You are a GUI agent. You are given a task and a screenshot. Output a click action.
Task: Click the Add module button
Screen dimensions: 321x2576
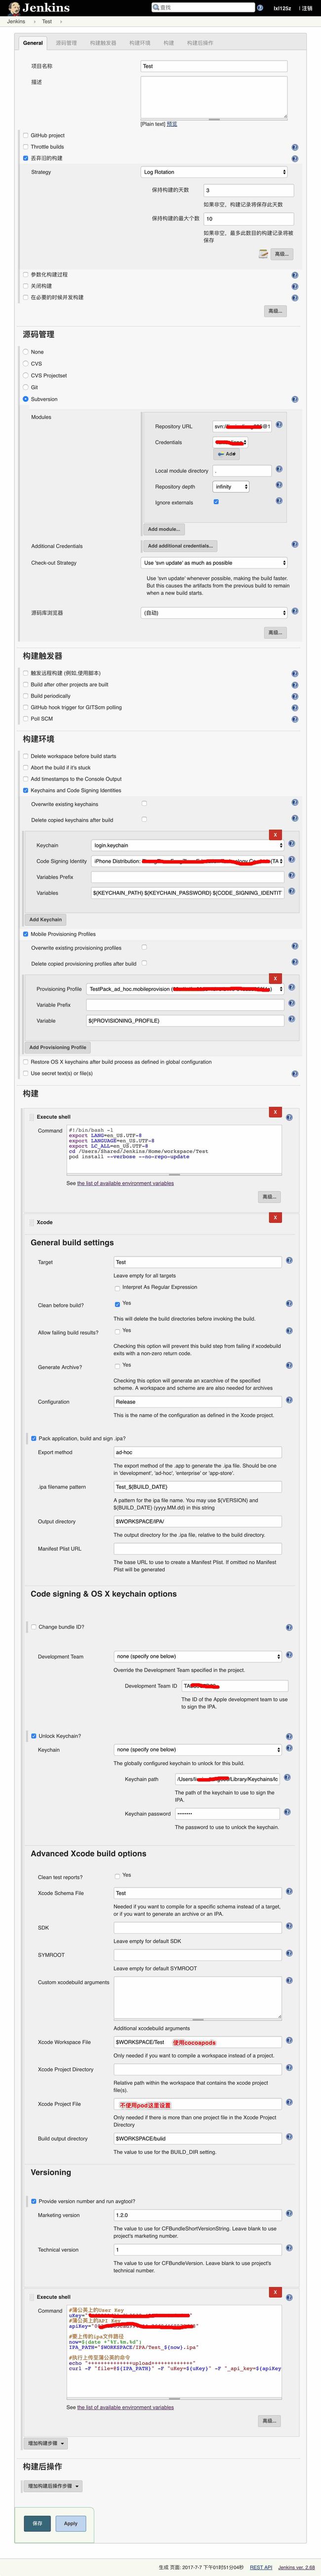pyautogui.click(x=163, y=529)
